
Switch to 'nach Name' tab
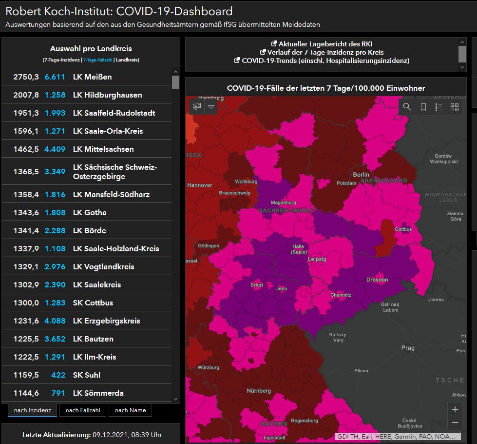(x=130, y=410)
